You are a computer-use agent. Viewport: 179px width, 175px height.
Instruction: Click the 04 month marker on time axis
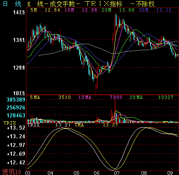(50, 173)
